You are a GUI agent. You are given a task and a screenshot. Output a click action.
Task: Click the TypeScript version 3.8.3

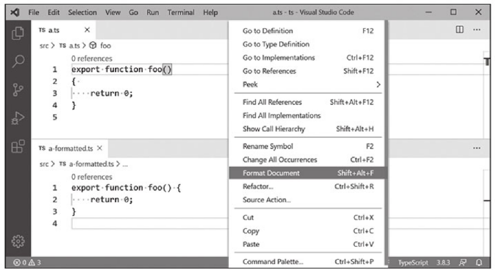(443, 262)
